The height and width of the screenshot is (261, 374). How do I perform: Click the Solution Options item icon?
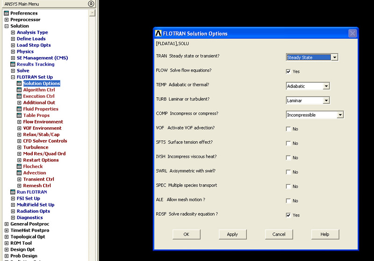coord(19,84)
